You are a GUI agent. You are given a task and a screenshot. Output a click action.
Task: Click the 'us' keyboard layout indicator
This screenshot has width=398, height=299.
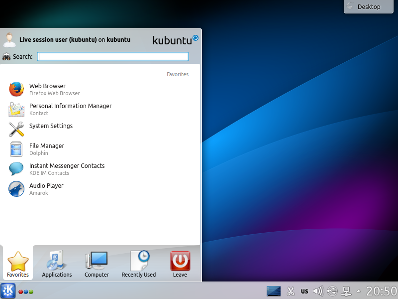pos(304,292)
